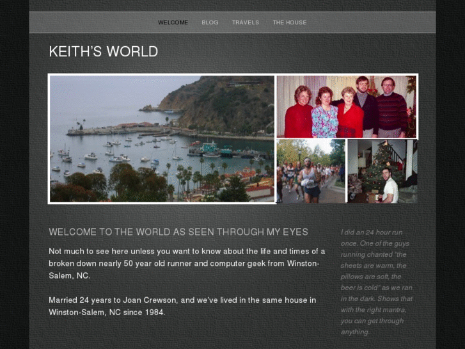Open the Christmas tree photo
The width and height of the screenshot is (465, 349).
(382, 172)
